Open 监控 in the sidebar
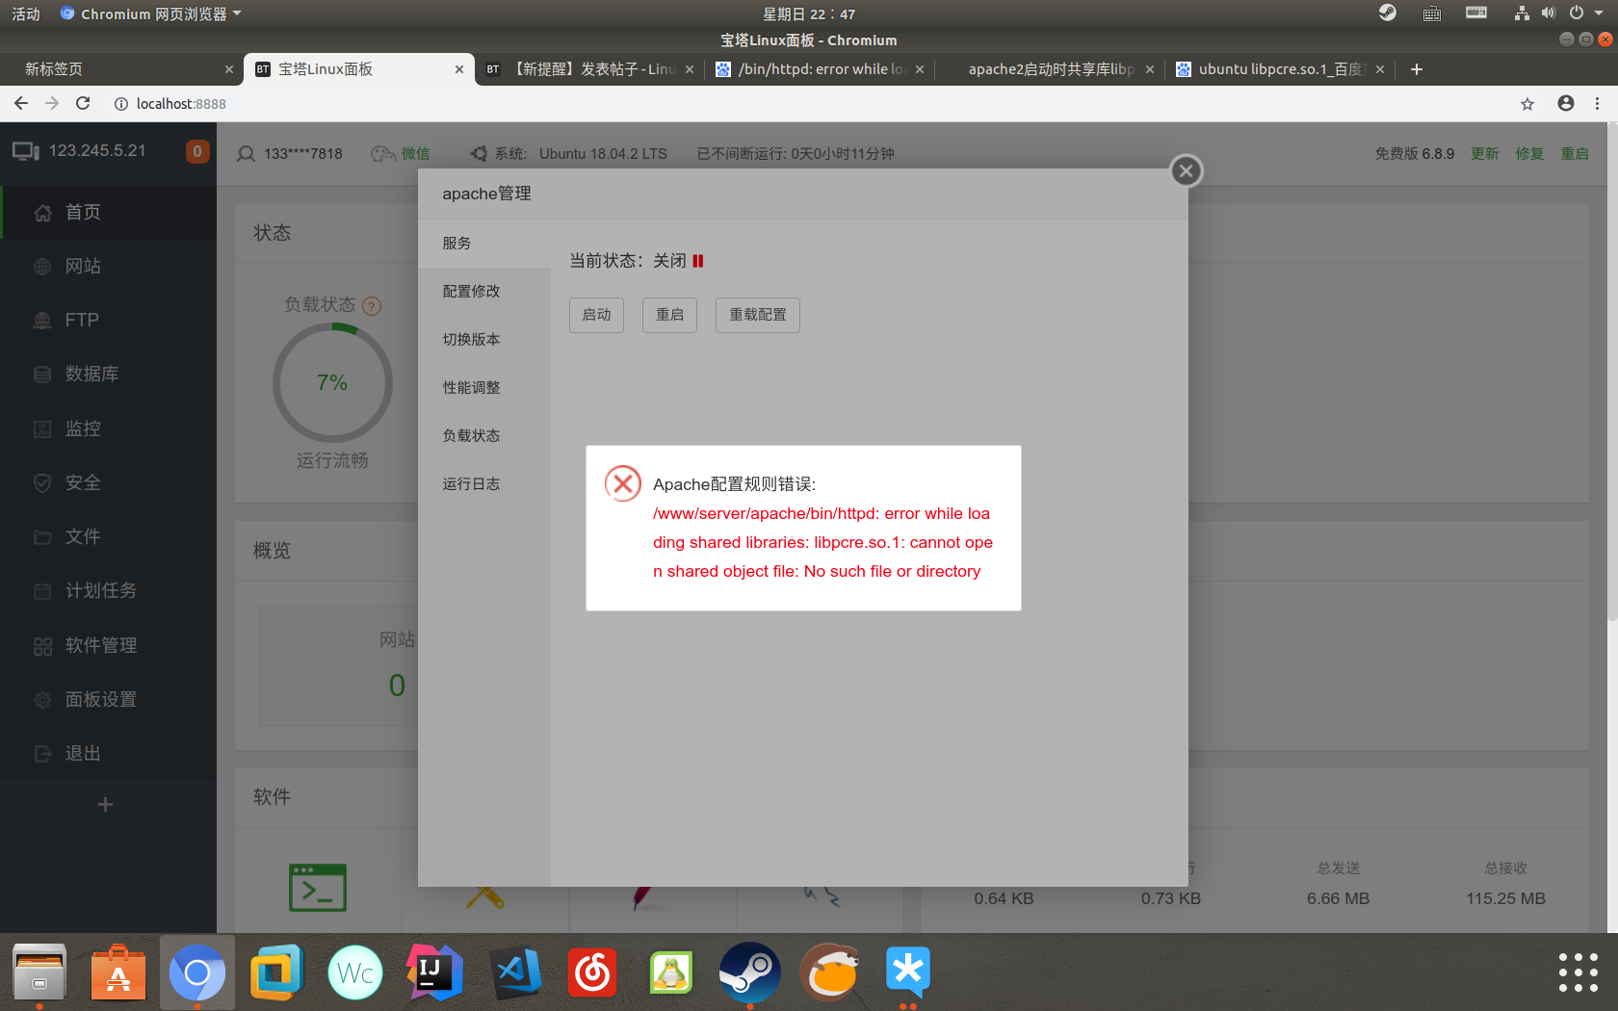 coord(108,428)
